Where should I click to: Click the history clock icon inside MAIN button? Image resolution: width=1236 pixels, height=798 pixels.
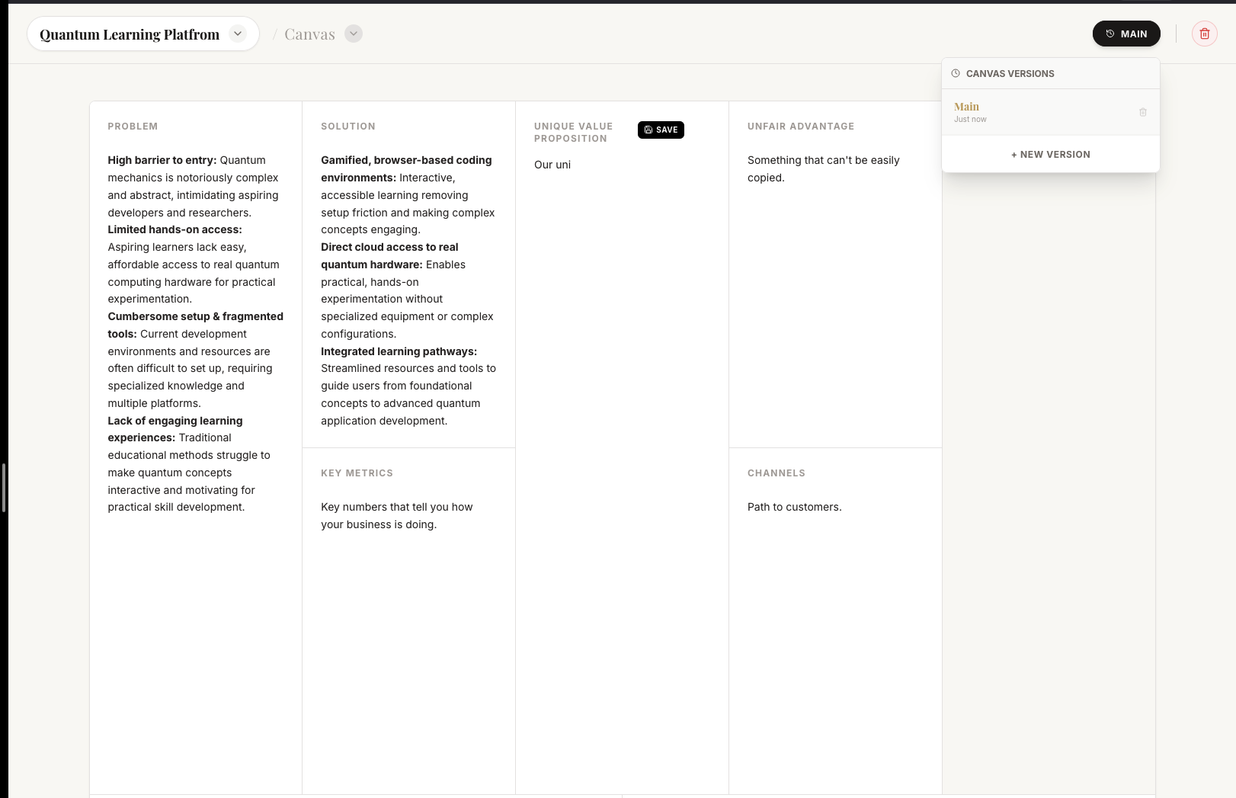[x=1110, y=34]
